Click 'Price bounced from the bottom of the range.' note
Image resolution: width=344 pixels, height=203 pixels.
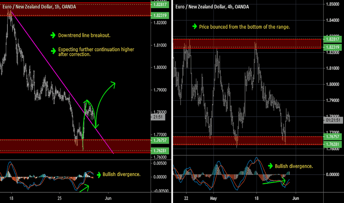tap(244, 27)
